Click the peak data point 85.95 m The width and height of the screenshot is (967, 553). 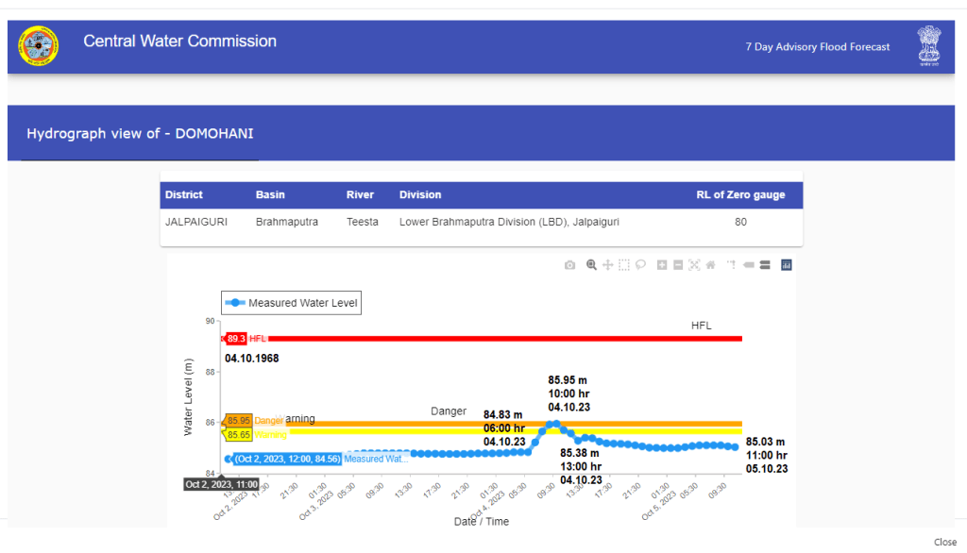(x=555, y=424)
